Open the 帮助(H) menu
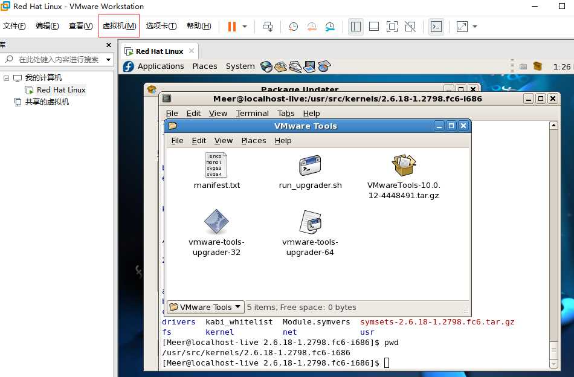Screen dimensions: 574x377 199,26
